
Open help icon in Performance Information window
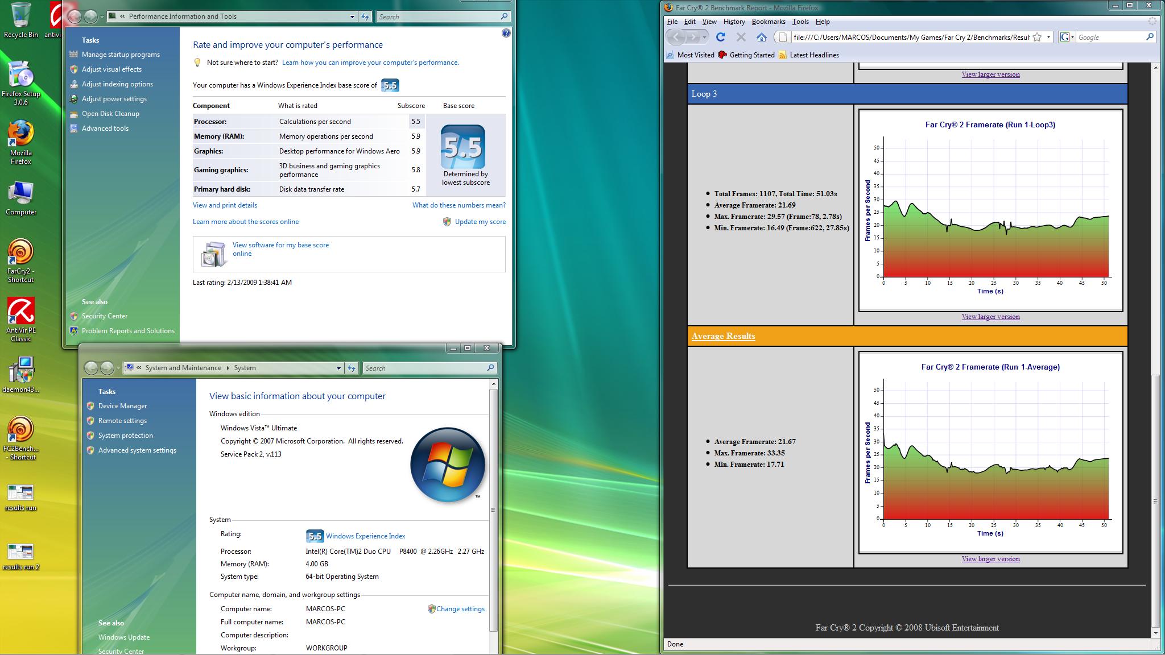click(x=506, y=33)
